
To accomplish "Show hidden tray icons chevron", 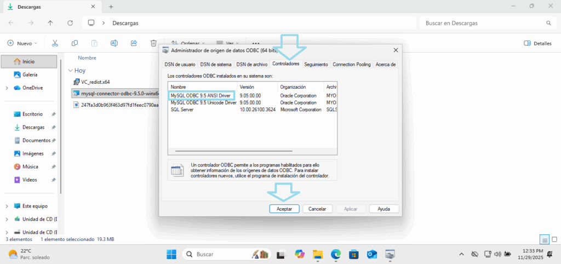I will [462, 254].
